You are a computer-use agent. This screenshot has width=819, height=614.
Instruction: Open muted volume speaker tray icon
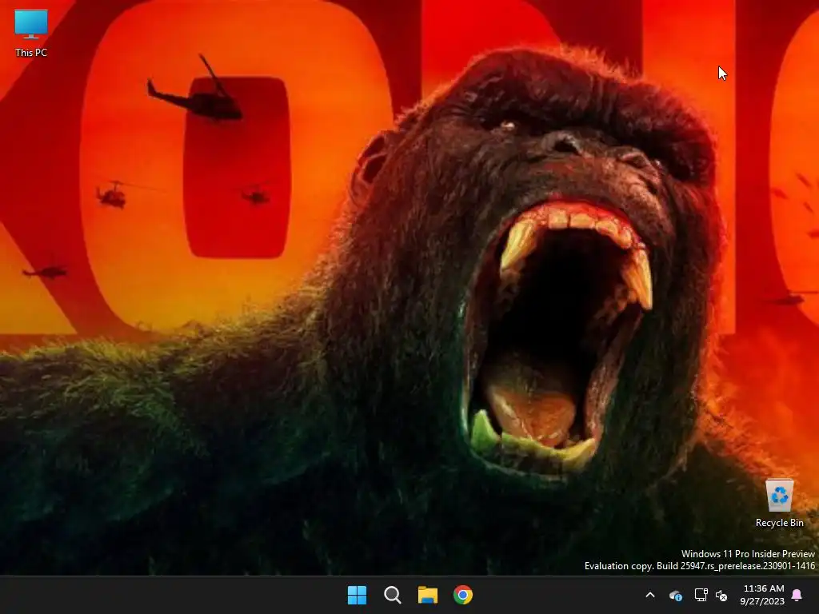tap(721, 595)
